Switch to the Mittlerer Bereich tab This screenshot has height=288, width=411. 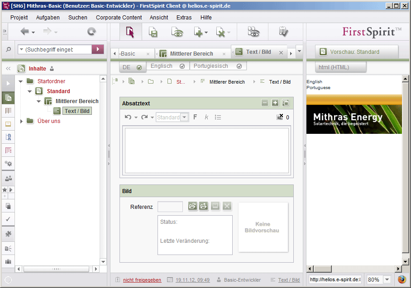(191, 54)
